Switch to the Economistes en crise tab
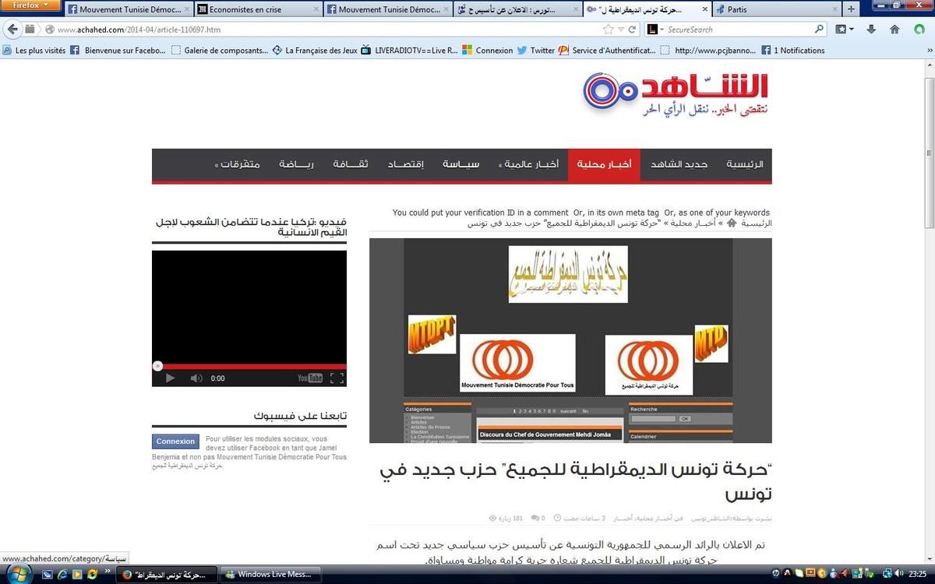The height and width of the screenshot is (584, 935). (256, 9)
